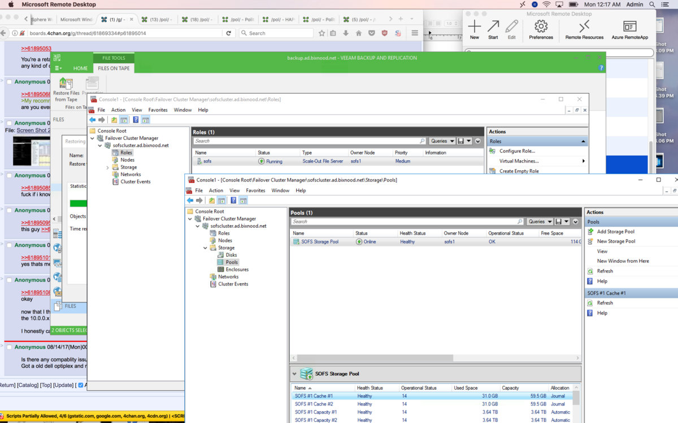Open Preferences gear in Remote Desktop window

541,27
